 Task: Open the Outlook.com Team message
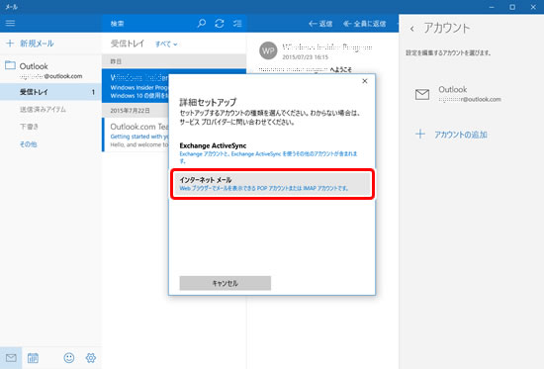tap(136, 135)
